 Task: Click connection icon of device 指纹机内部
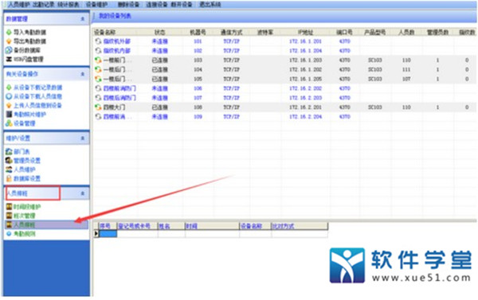(98, 51)
